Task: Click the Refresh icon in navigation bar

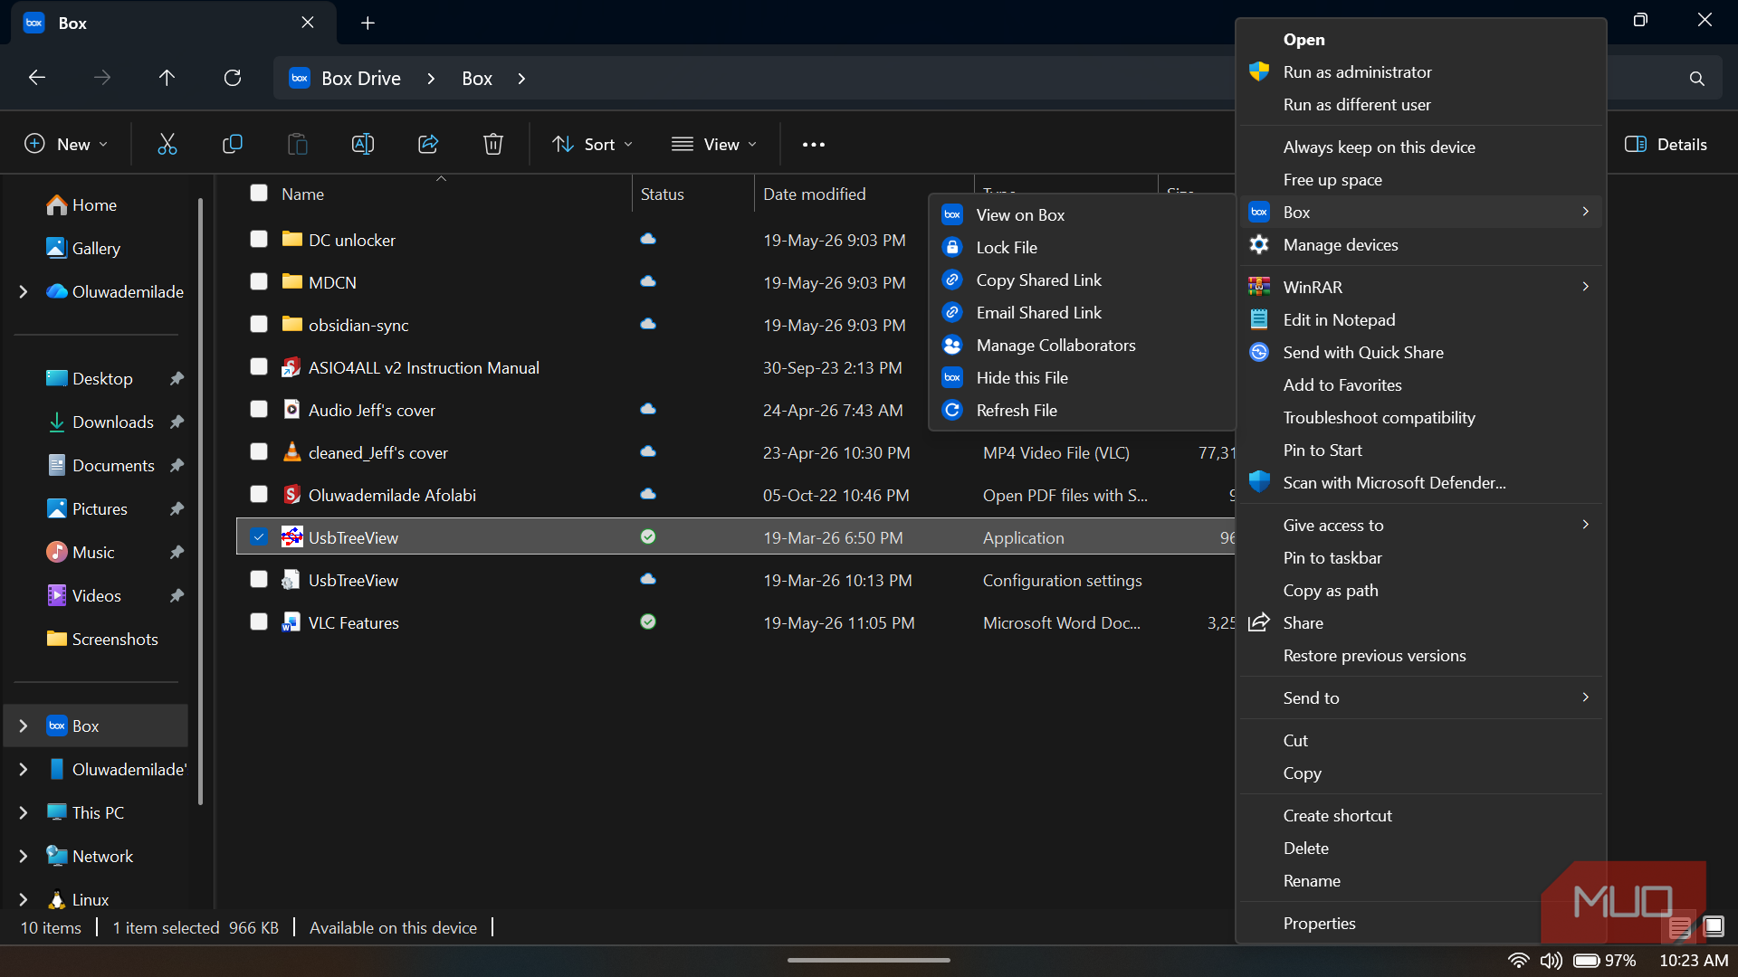Action: click(x=233, y=78)
